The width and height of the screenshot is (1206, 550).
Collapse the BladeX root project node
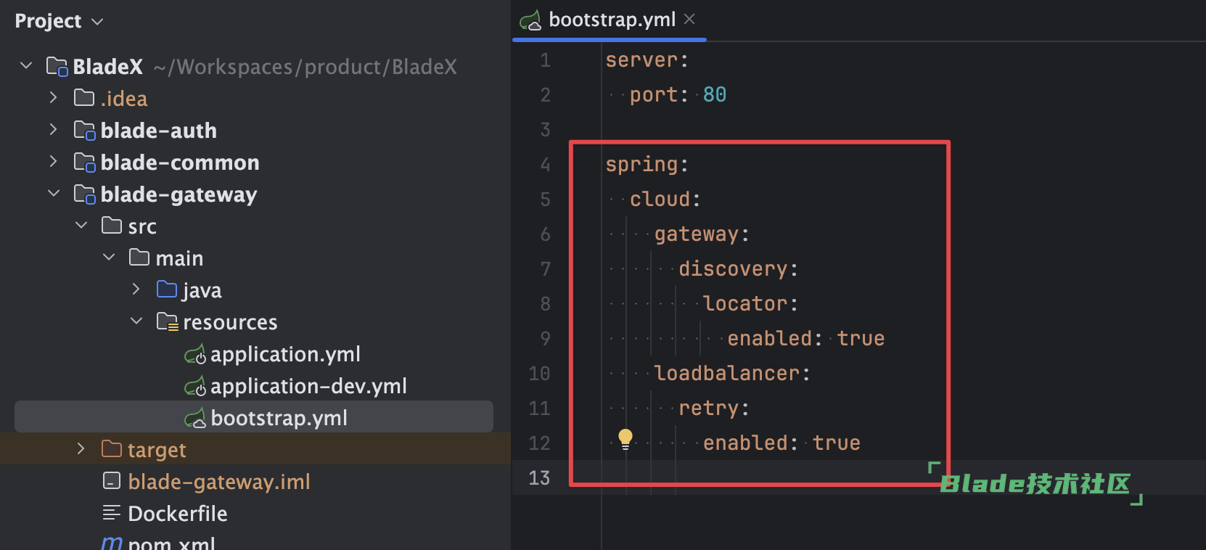pyautogui.click(x=26, y=66)
